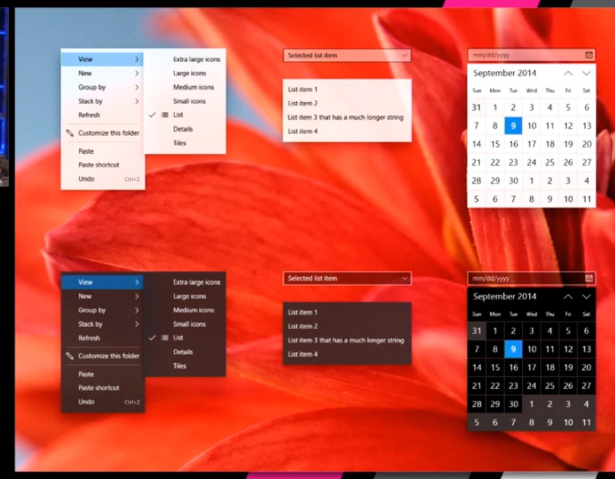This screenshot has width=615, height=479.
Task: Go to previous month in light calendar
Action: click(568, 73)
